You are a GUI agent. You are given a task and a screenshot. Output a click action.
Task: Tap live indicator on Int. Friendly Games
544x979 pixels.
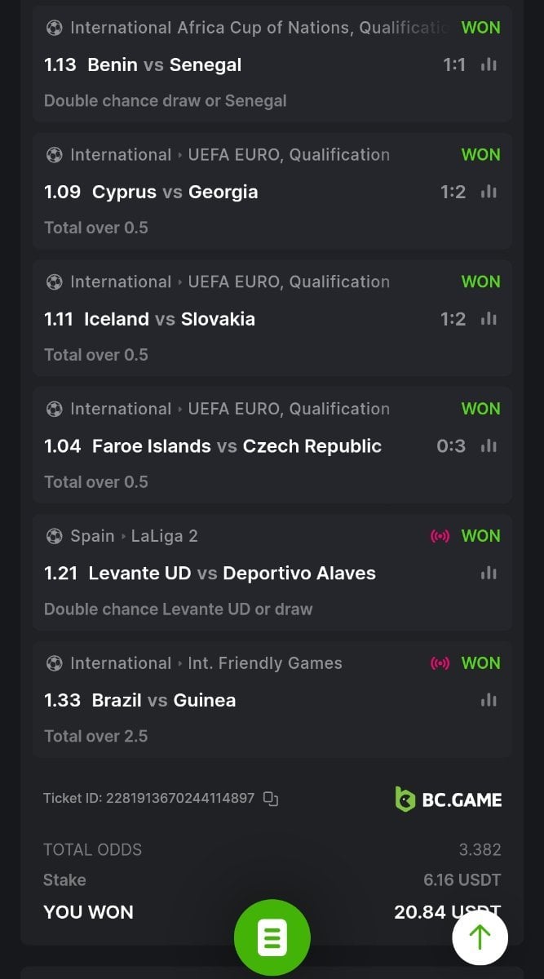[440, 663]
